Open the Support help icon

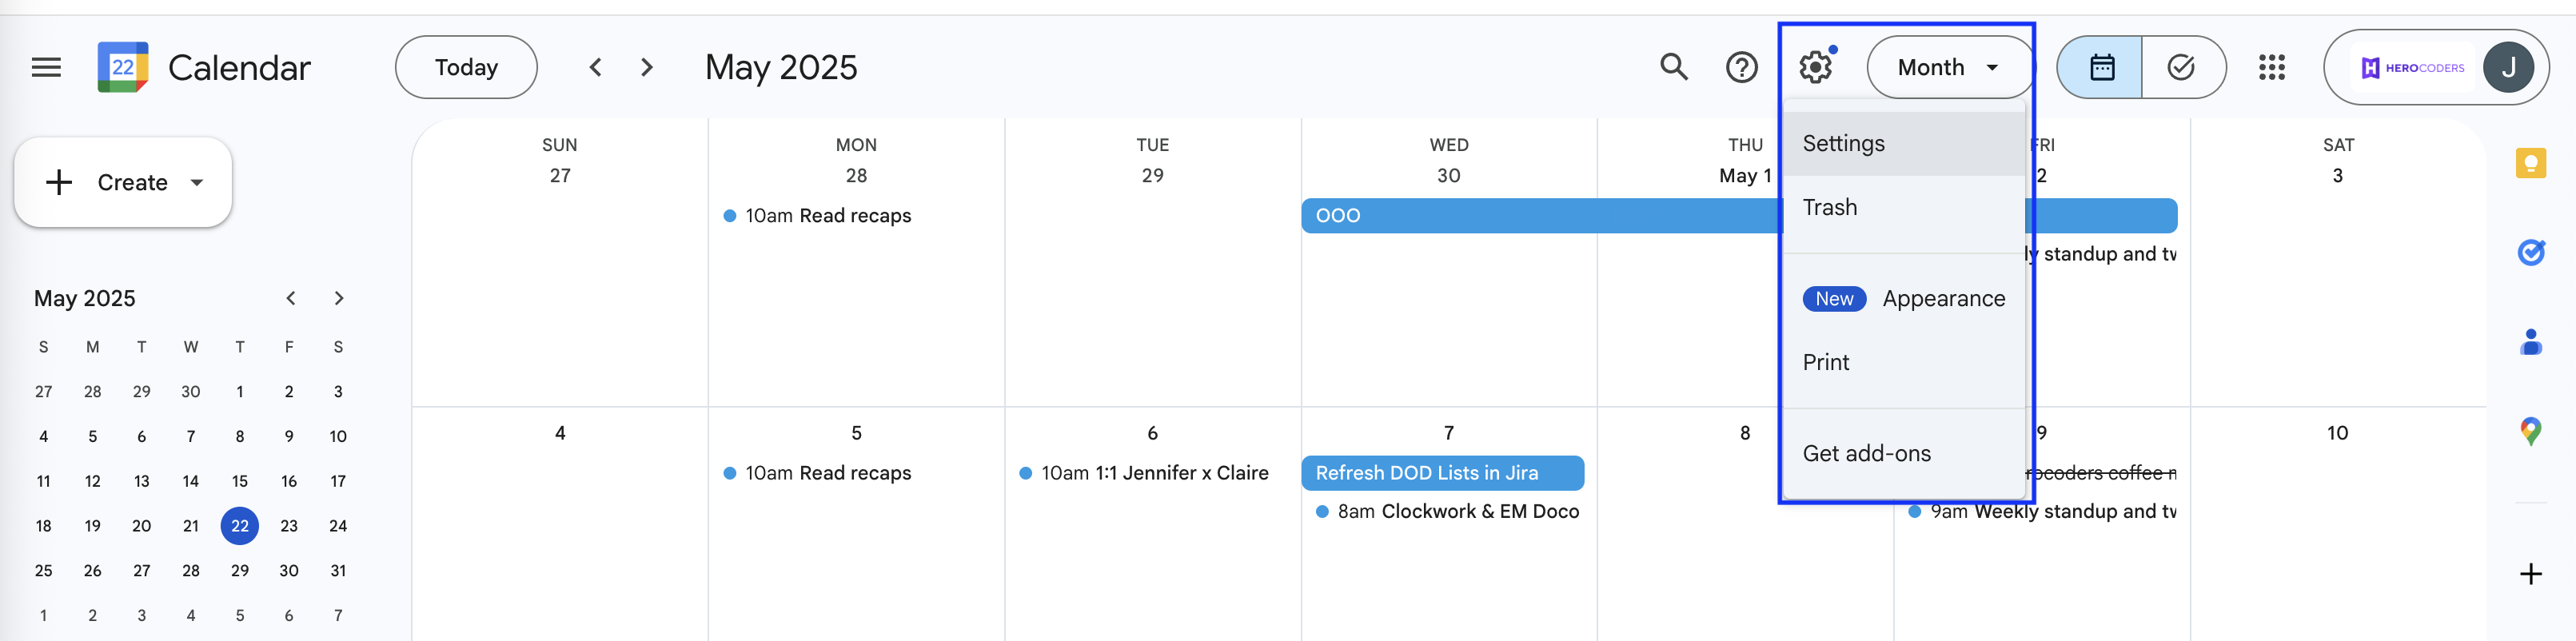coord(1742,67)
